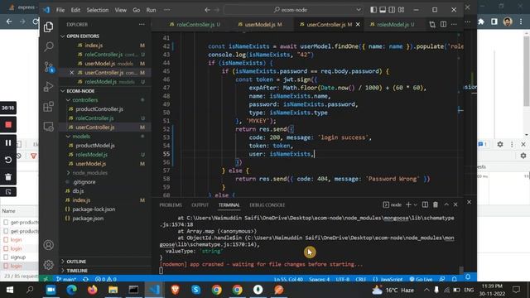Open the Run menu
The width and height of the screenshot is (530, 298).
pos(151,10)
